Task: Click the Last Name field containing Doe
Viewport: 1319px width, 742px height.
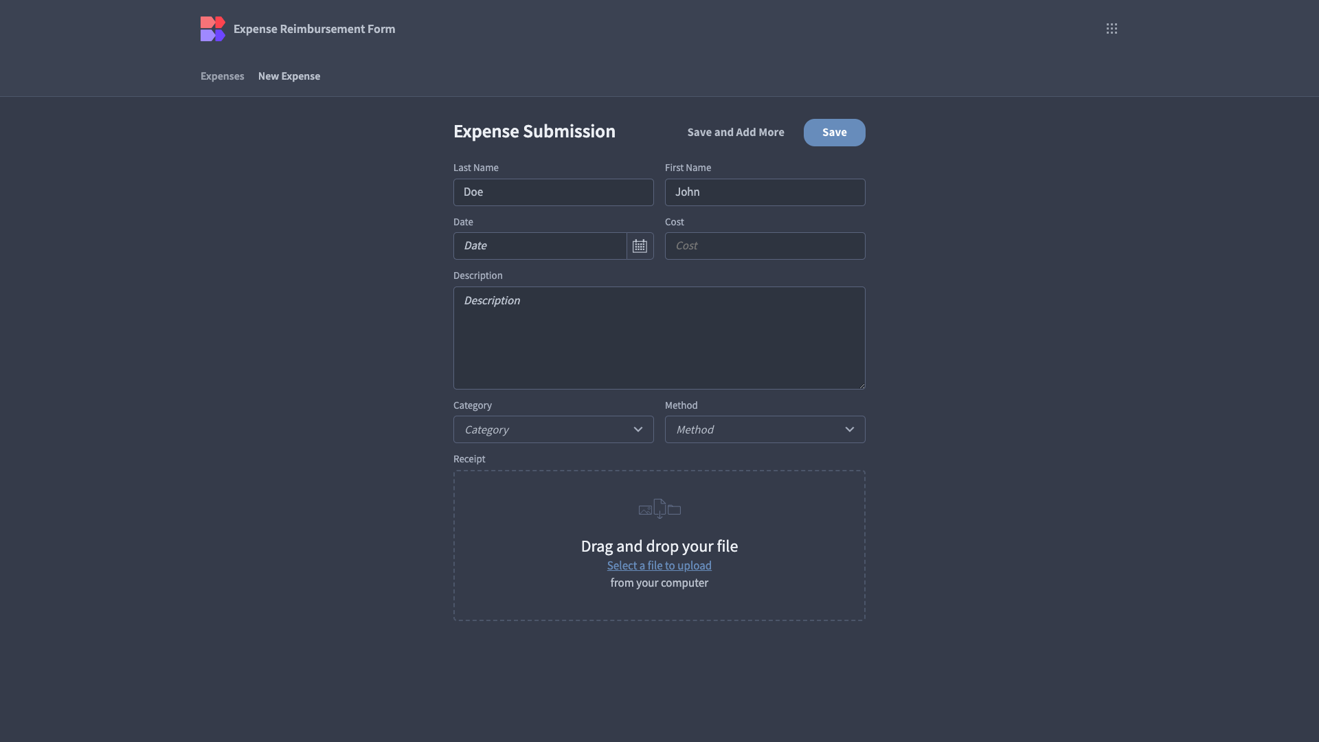Action: point(553,192)
